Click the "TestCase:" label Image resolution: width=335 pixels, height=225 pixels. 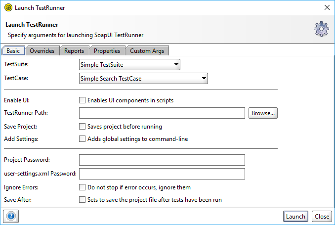click(x=16, y=78)
